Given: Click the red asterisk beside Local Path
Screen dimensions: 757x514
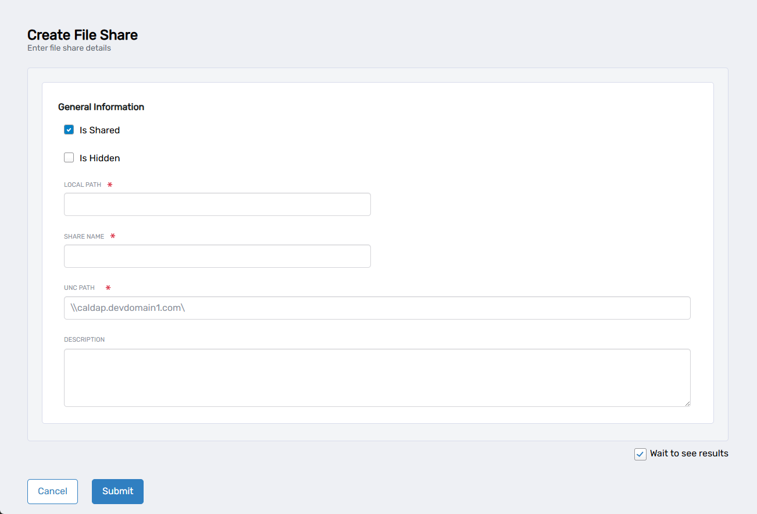Looking at the screenshot, I should point(109,184).
